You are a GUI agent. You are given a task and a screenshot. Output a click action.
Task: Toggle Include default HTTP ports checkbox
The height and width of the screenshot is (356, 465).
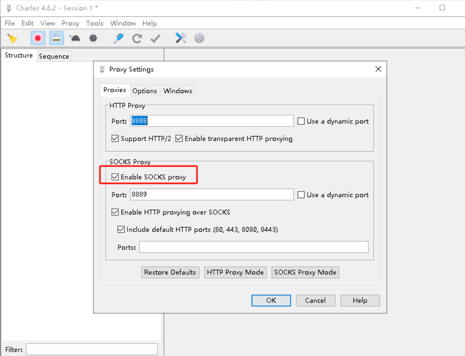pyautogui.click(x=121, y=229)
